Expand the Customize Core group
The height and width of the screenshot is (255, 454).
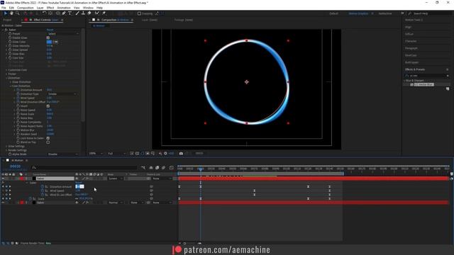point(6,70)
